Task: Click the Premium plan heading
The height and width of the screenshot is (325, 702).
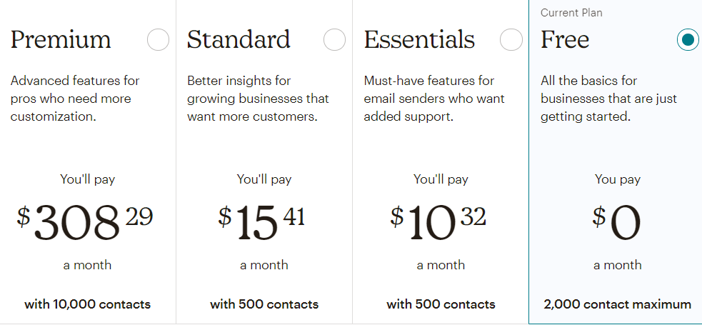Action: click(x=61, y=40)
